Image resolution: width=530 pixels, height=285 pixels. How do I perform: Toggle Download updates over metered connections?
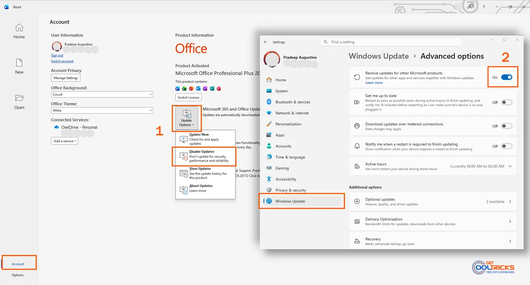point(507,126)
